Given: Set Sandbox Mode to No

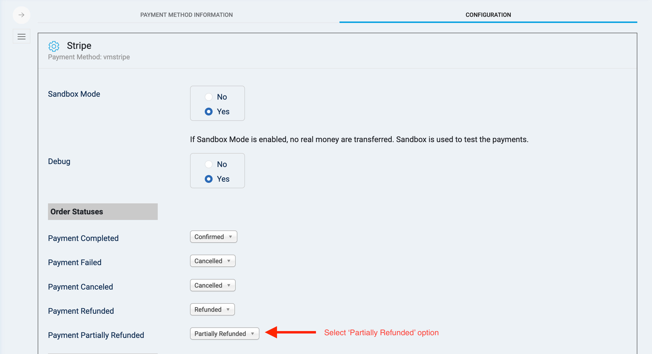Looking at the screenshot, I should click(x=209, y=97).
